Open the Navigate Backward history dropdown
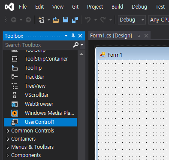The image size is (169, 160). pyautogui.click(x=21, y=20)
